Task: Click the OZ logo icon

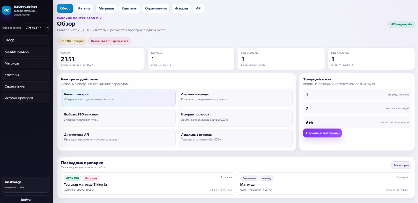Action: click(7, 10)
